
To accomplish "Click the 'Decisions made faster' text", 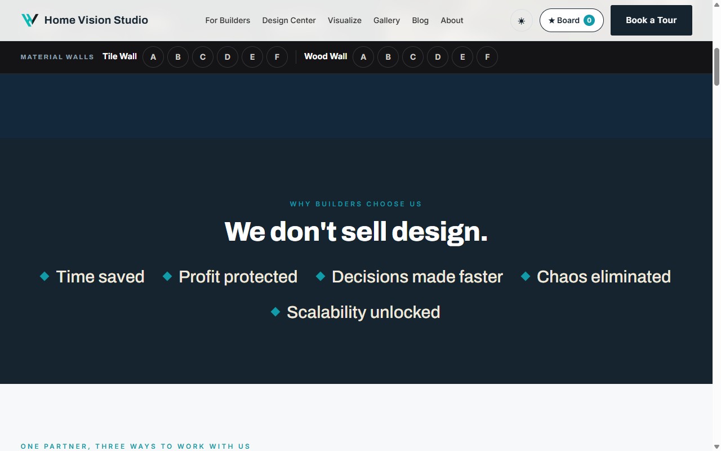I will coord(417,277).
